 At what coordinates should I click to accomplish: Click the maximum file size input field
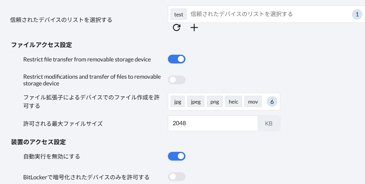(213, 123)
